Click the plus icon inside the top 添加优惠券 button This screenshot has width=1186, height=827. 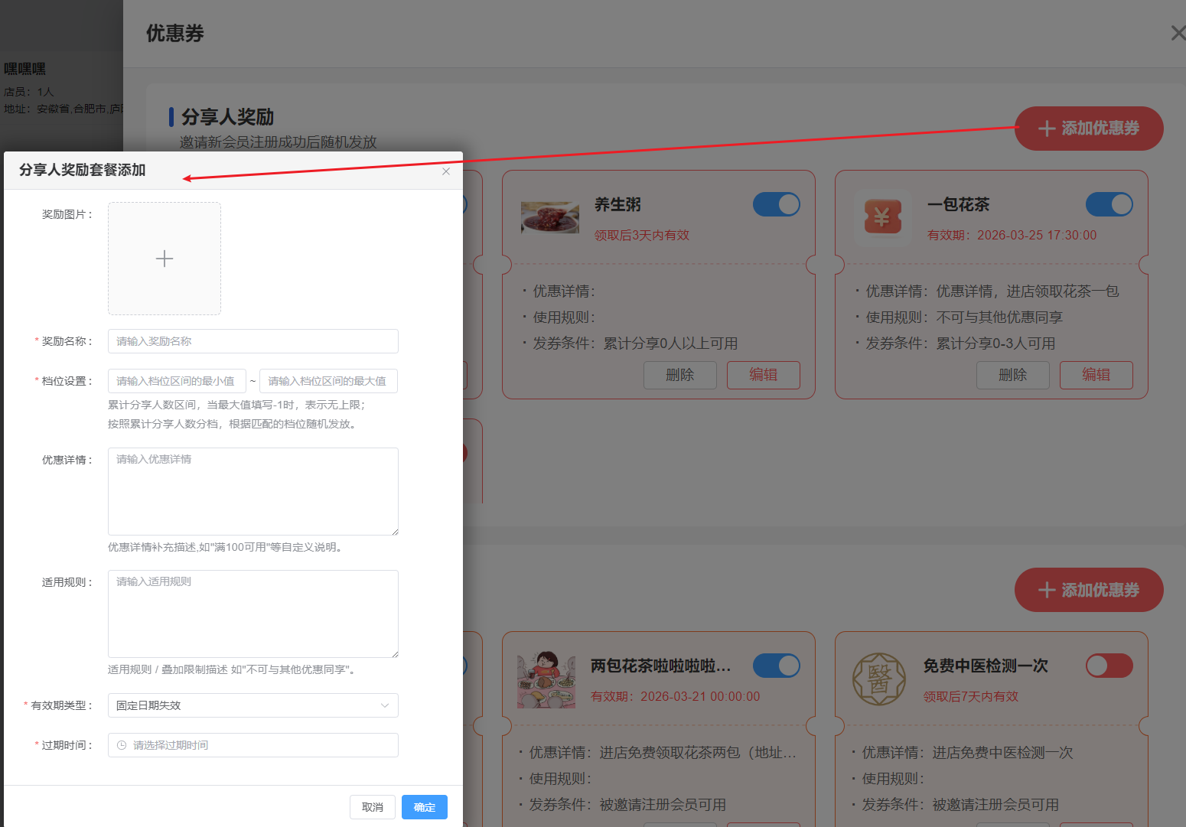click(x=1046, y=128)
